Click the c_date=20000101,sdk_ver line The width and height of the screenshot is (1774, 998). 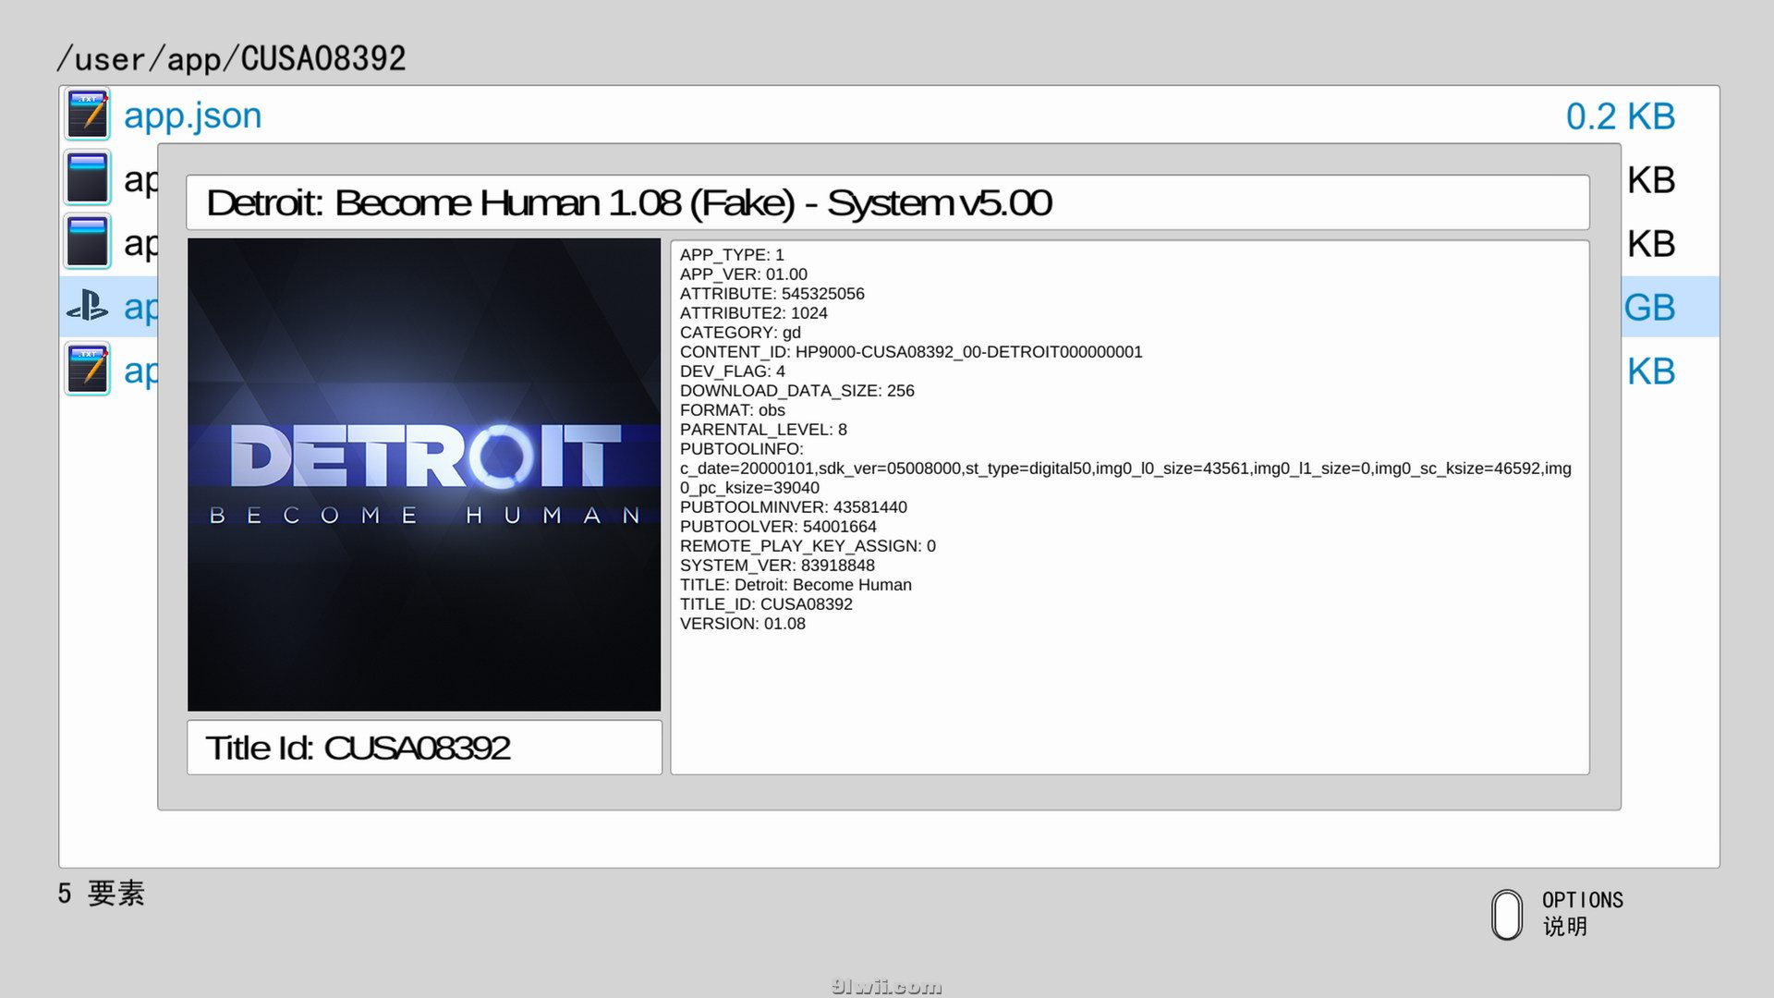[1125, 469]
